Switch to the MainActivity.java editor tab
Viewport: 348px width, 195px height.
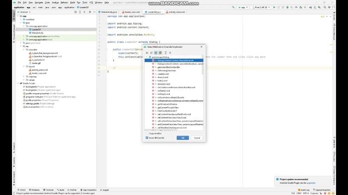pos(109,12)
